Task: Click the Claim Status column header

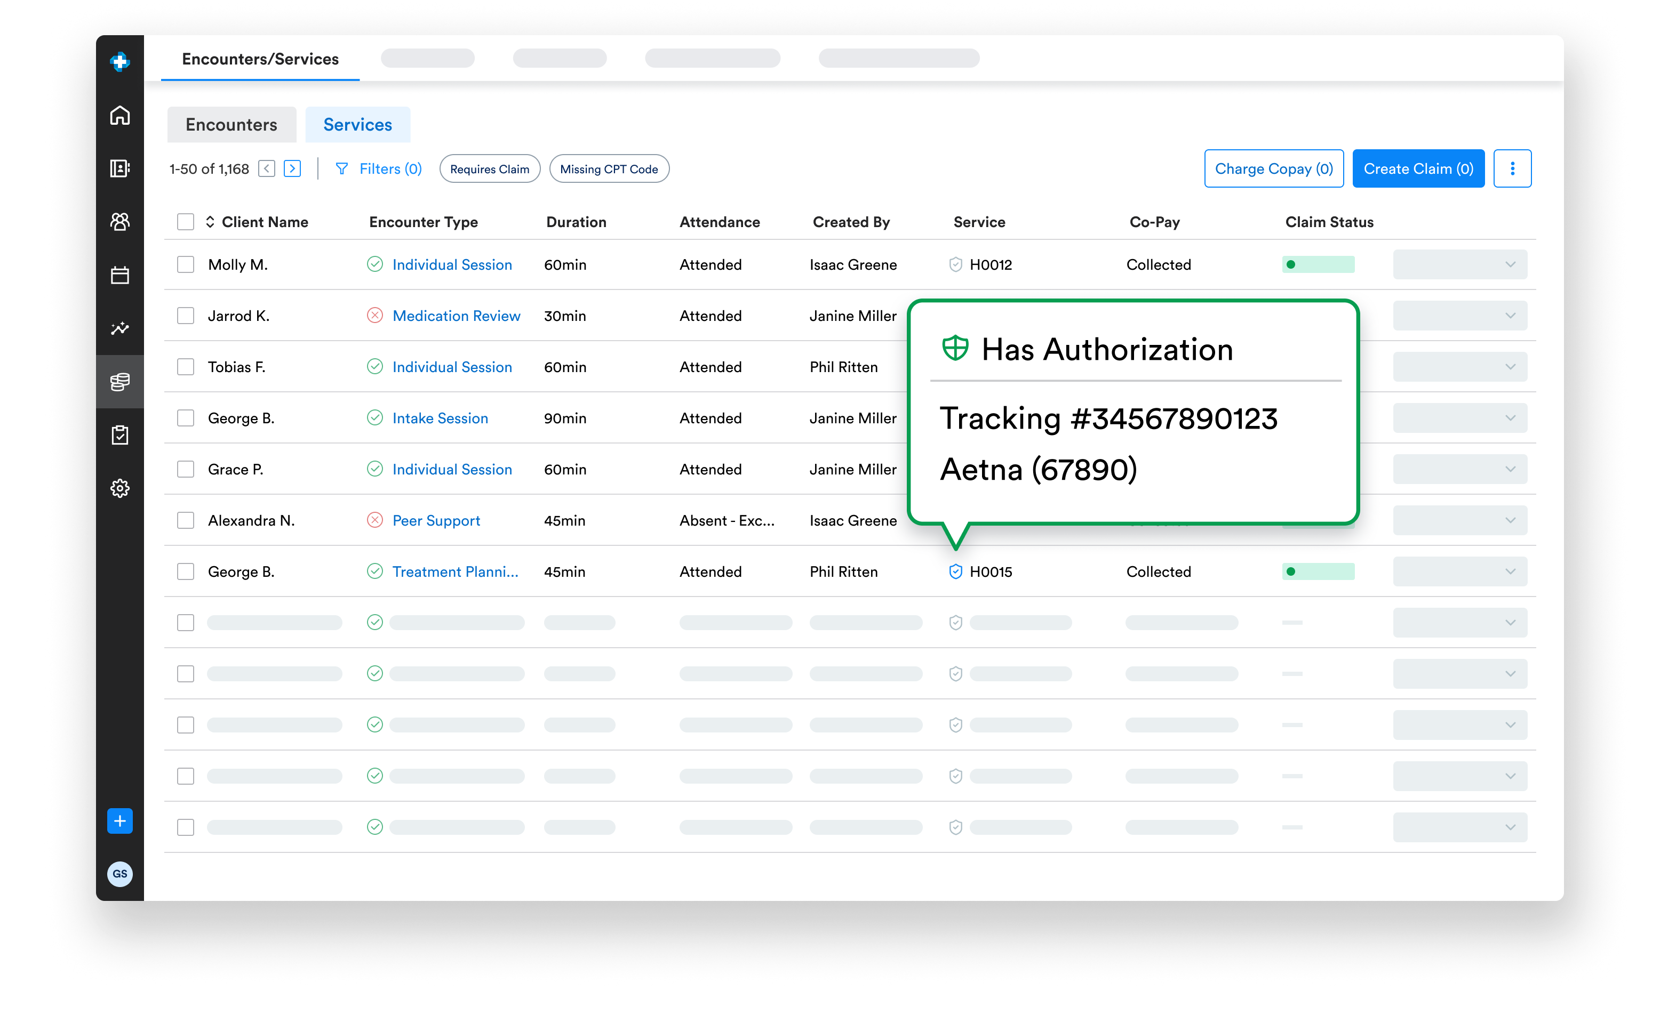Action: click(x=1329, y=222)
